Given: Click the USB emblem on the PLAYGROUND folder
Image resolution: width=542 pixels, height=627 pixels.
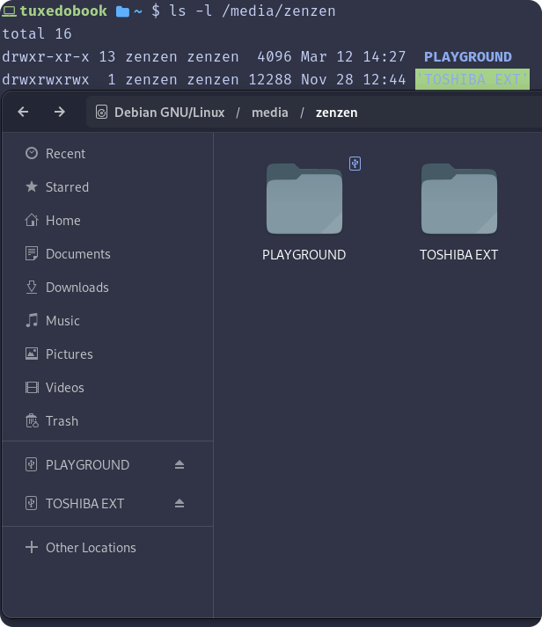Looking at the screenshot, I should [355, 164].
